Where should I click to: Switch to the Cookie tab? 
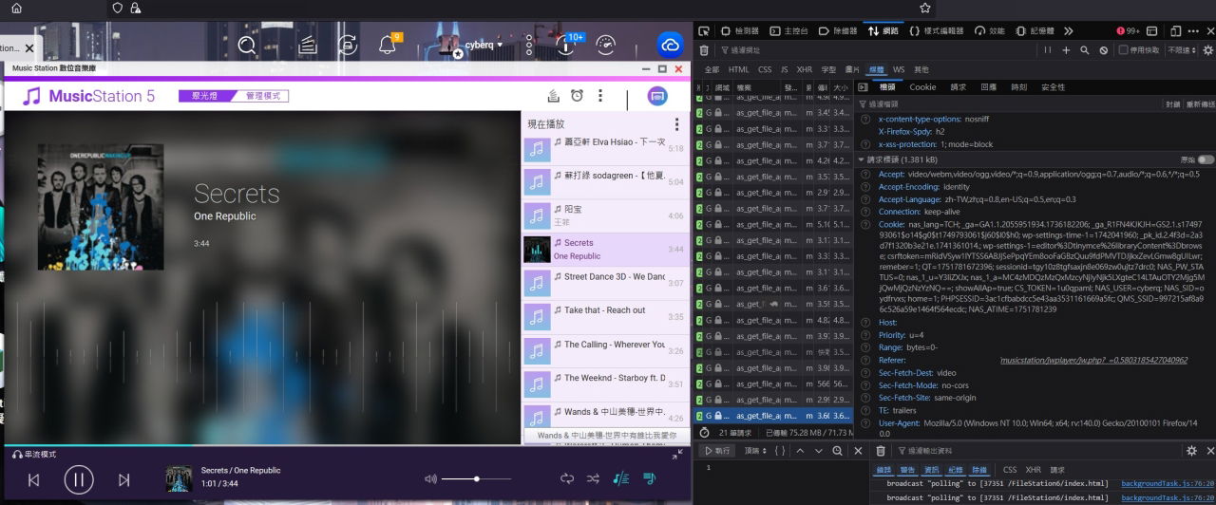pos(922,87)
